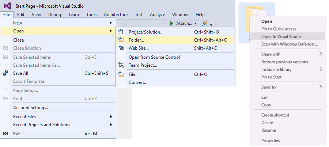Image resolution: width=329 pixels, height=147 pixels.
Task: Click the Team Project icon
Action: pyautogui.click(x=121, y=65)
